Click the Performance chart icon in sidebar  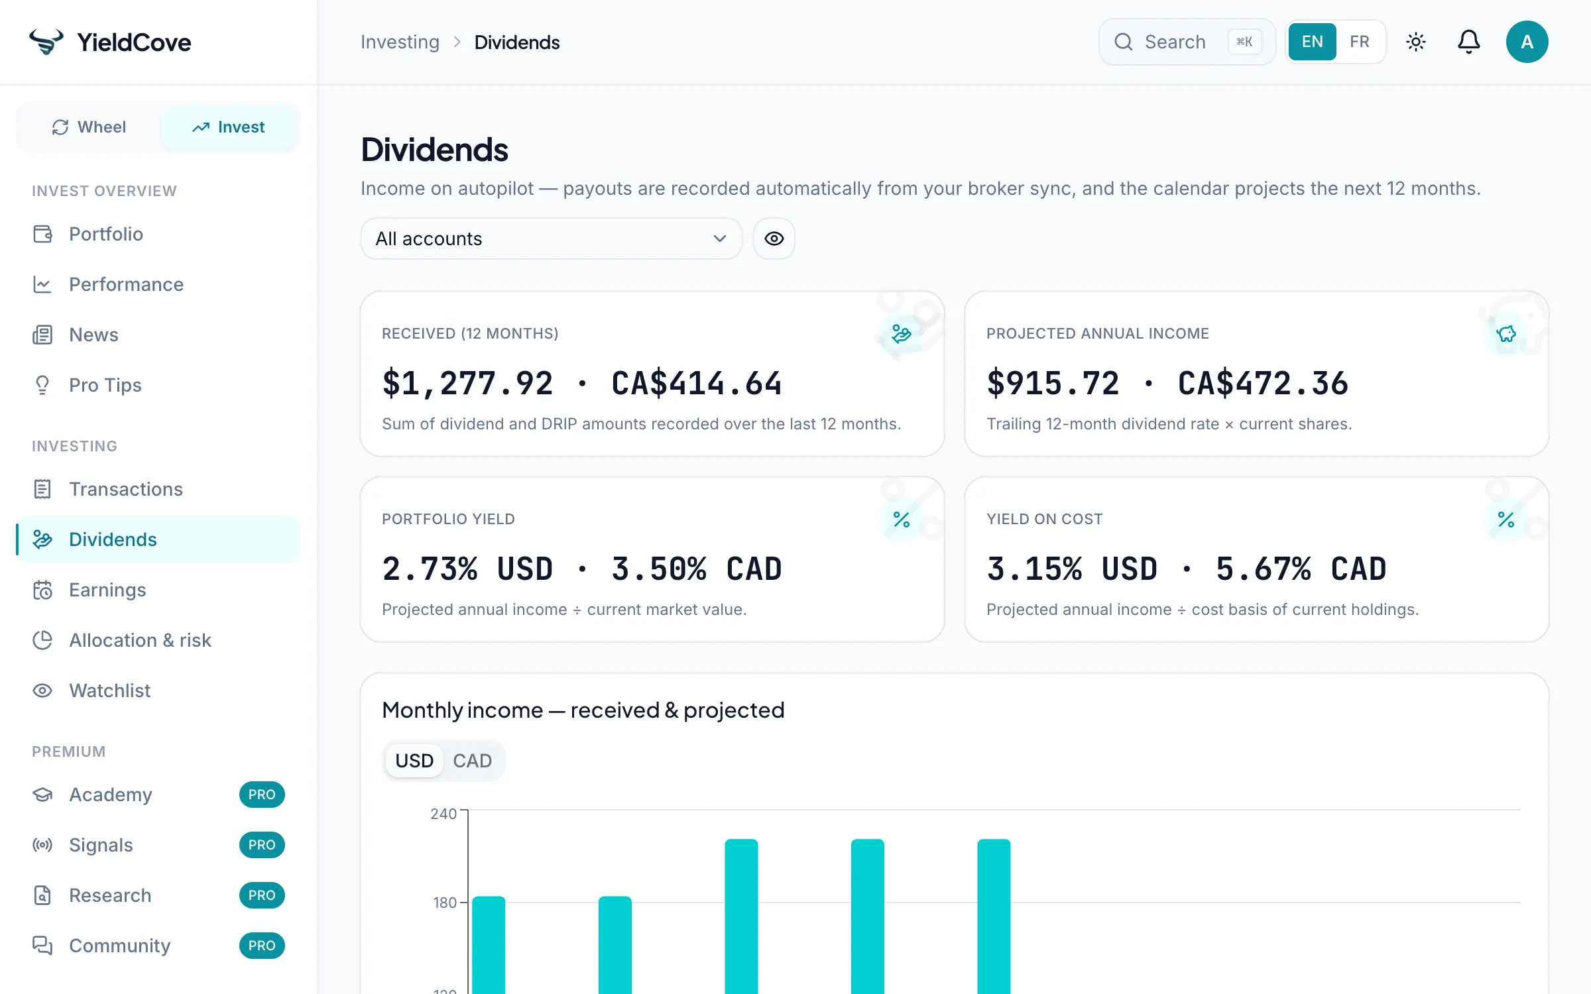[42, 284]
